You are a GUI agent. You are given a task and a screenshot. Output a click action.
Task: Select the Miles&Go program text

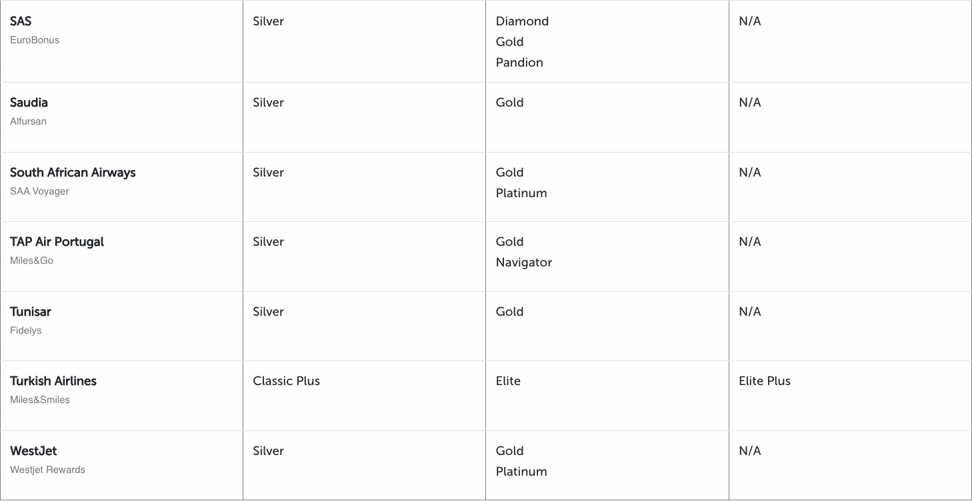(31, 260)
